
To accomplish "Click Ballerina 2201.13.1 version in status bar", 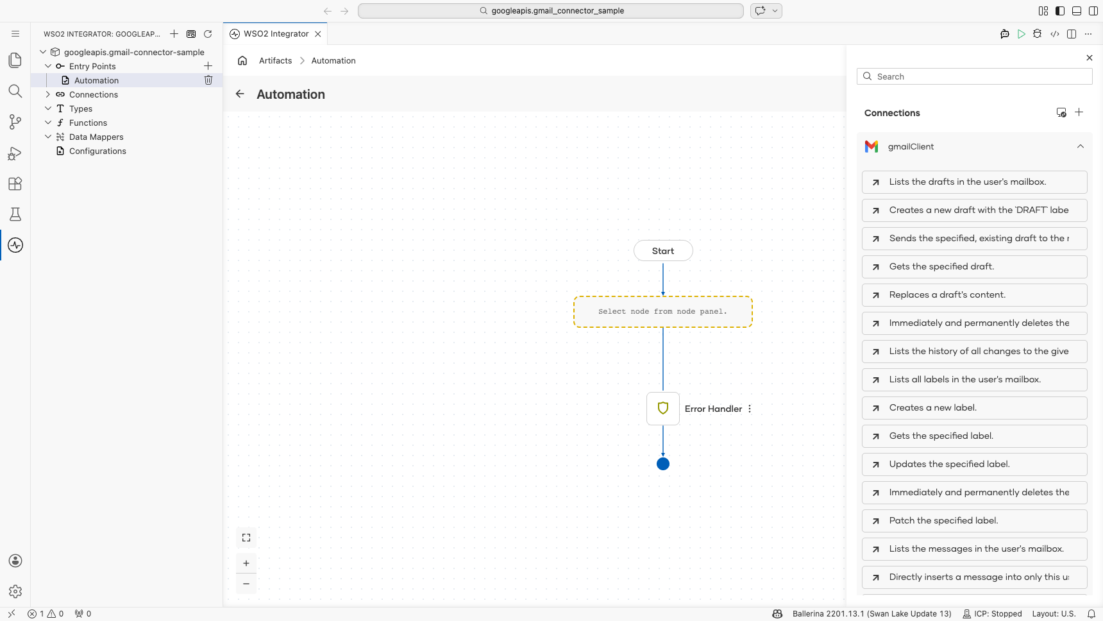I will click(871, 614).
